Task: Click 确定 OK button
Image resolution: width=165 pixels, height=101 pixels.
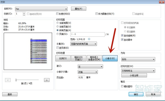Action: point(136,94)
